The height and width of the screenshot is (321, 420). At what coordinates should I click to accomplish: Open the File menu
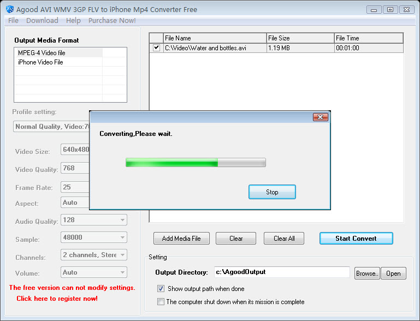14,21
